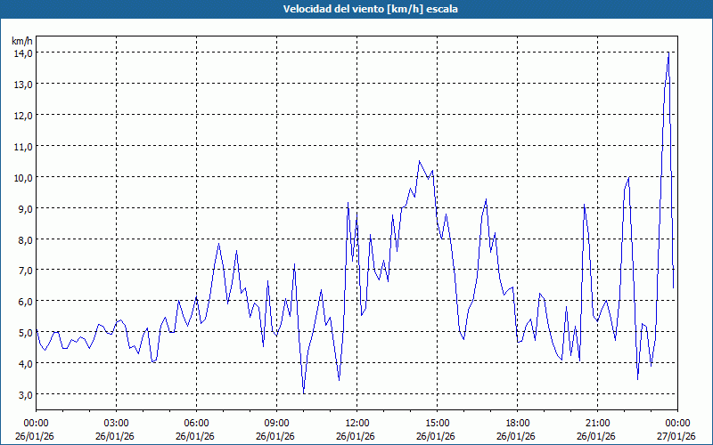Click the 09:00 time marker

[x=276, y=423]
